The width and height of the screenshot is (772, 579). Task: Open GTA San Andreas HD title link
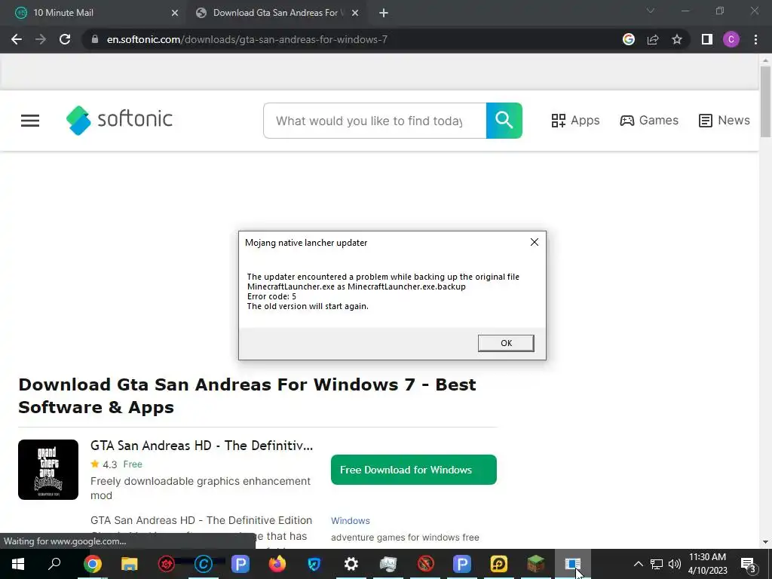click(201, 446)
